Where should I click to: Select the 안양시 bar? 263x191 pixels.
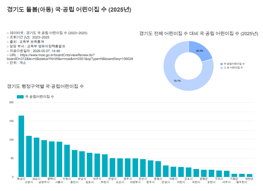112,168
